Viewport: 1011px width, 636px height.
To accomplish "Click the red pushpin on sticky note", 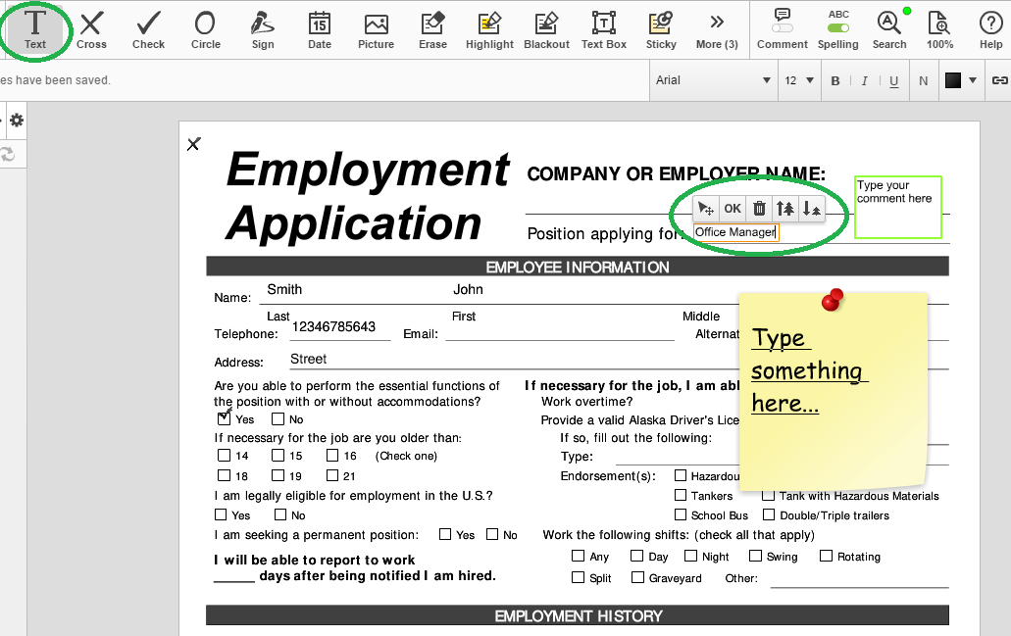I will [x=833, y=300].
